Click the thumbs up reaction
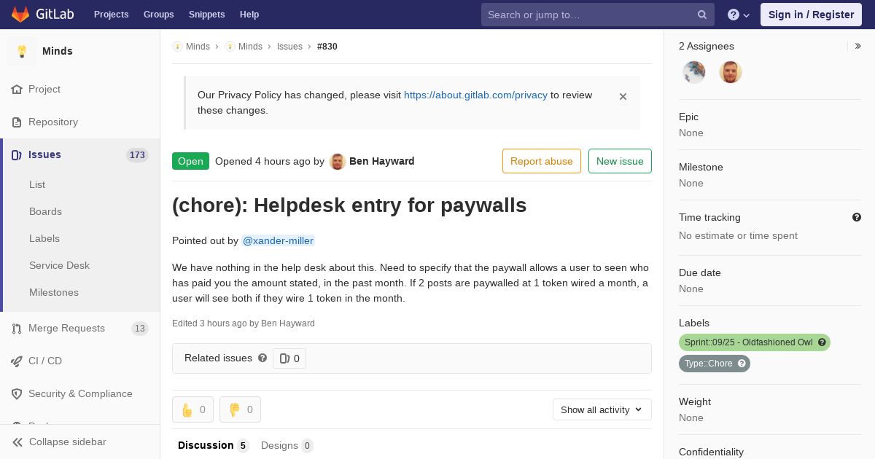Screen dimensions: 875x459 (x=192, y=409)
